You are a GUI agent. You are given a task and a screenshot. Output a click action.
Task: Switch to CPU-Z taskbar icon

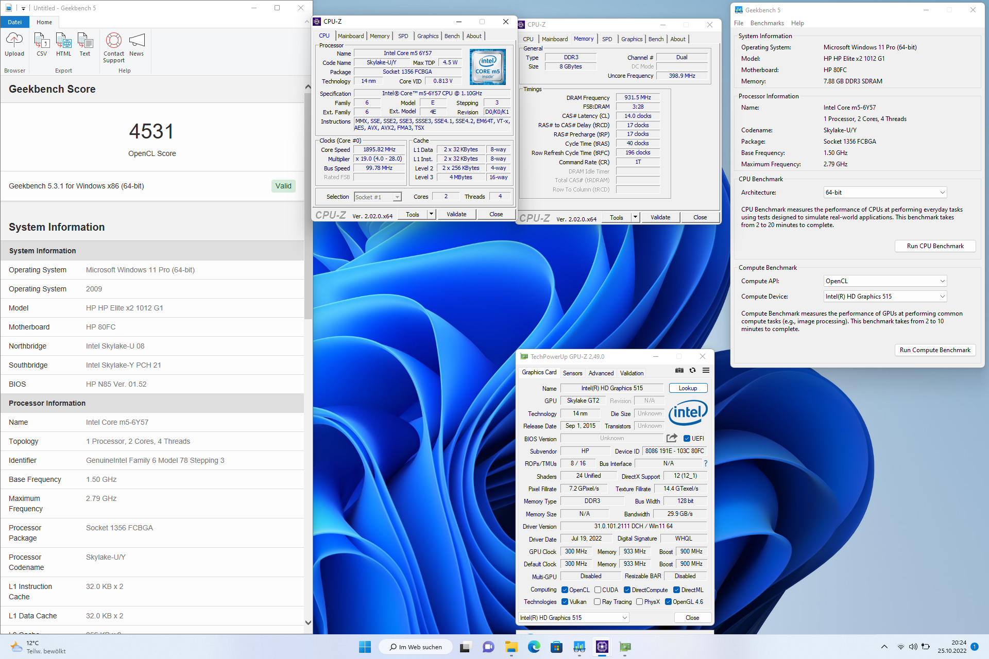[602, 647]
